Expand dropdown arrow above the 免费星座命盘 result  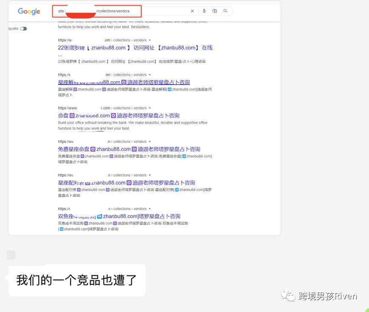[150, 142]
